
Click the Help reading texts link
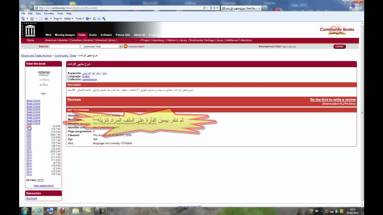[43, 186]
